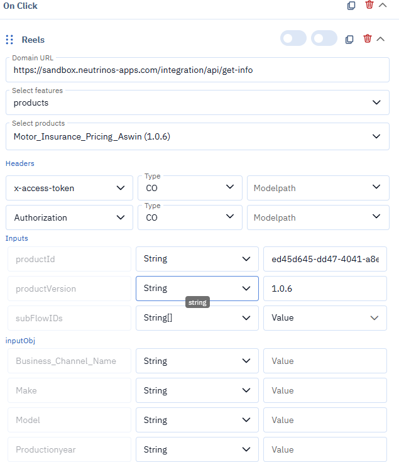Toggle the first switch in Reels header
This screenshot has height=462, width=399.
(293, 39)
